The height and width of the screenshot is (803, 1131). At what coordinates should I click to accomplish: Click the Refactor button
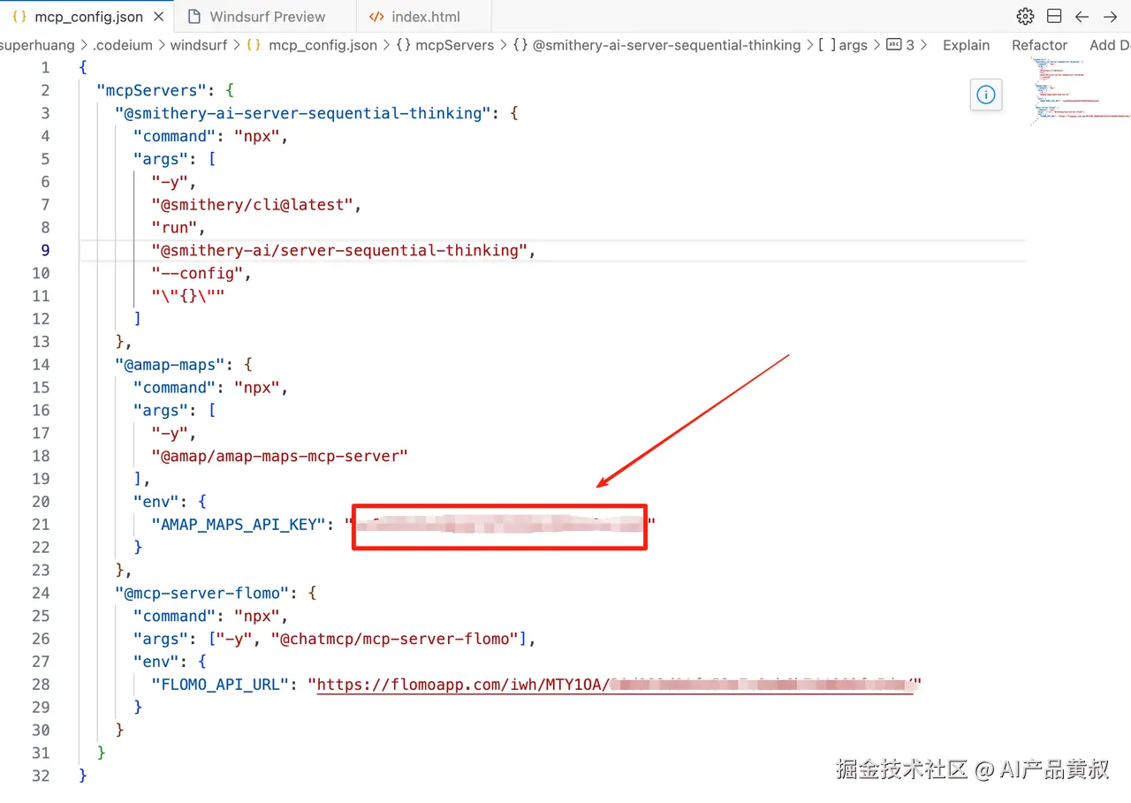(x=1039, y=45)
